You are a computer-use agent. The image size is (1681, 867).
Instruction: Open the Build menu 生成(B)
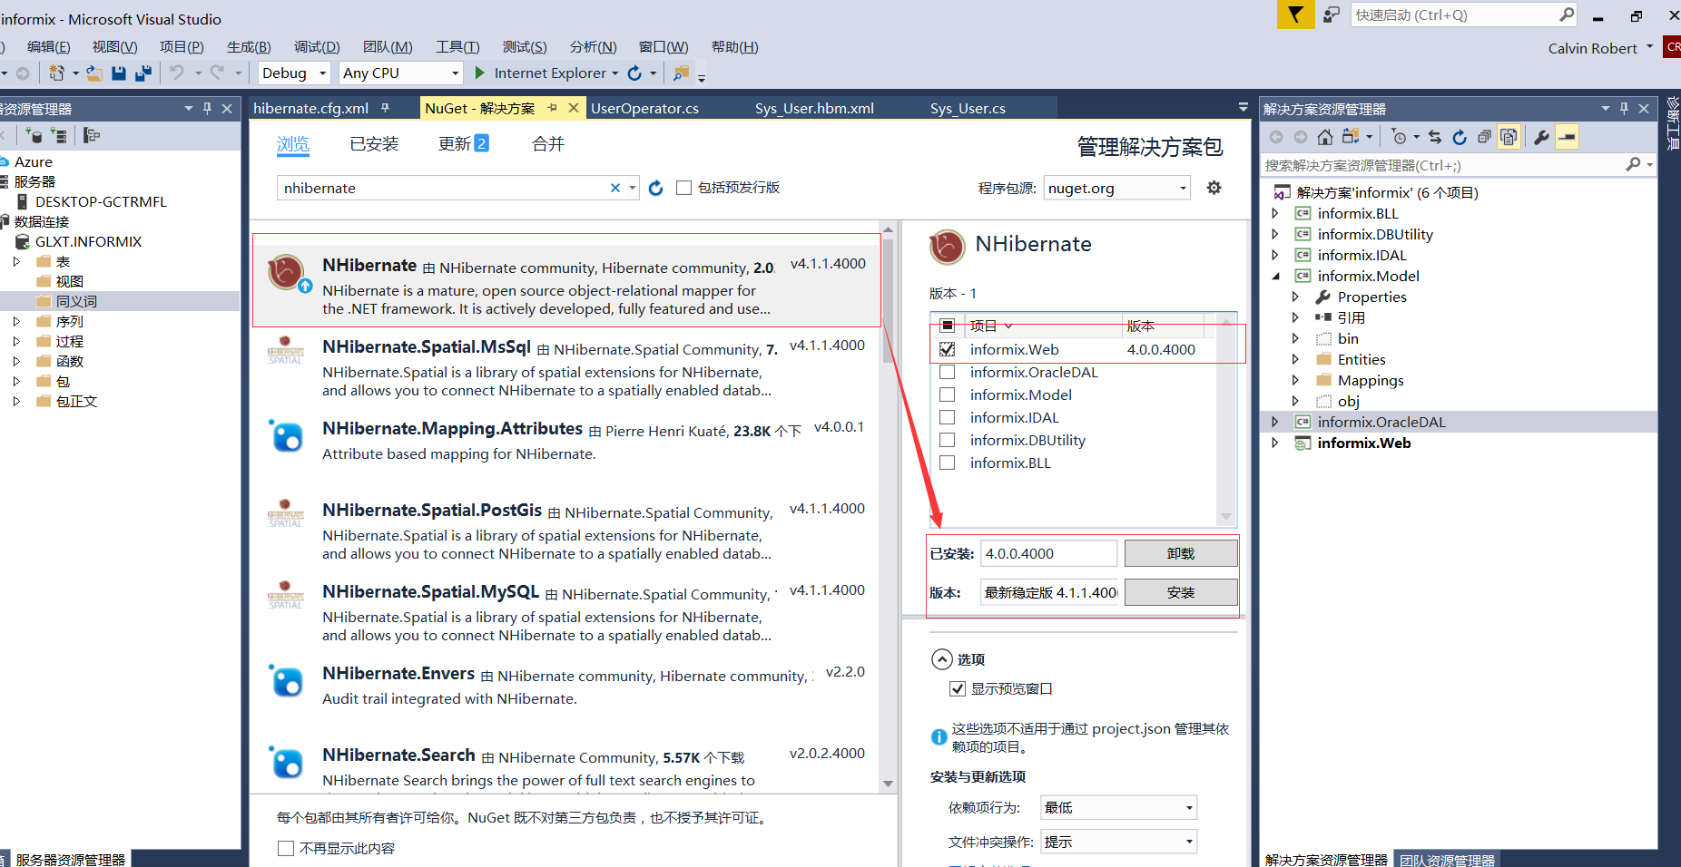(249, 47)
